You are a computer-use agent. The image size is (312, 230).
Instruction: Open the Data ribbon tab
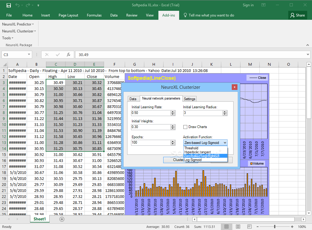click(x=114, y=15)
